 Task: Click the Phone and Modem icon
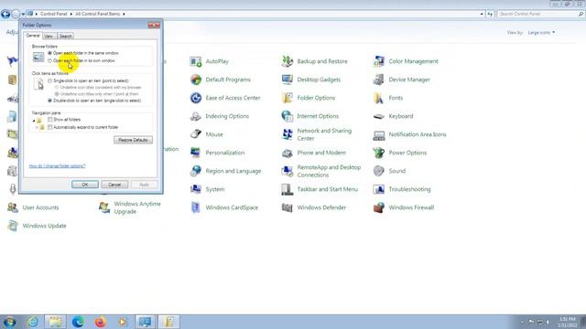pyautogui.click(x=288, y=153)
